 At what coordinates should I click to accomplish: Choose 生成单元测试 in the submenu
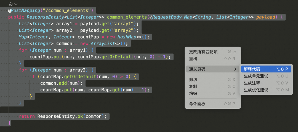tap(256, 76)
